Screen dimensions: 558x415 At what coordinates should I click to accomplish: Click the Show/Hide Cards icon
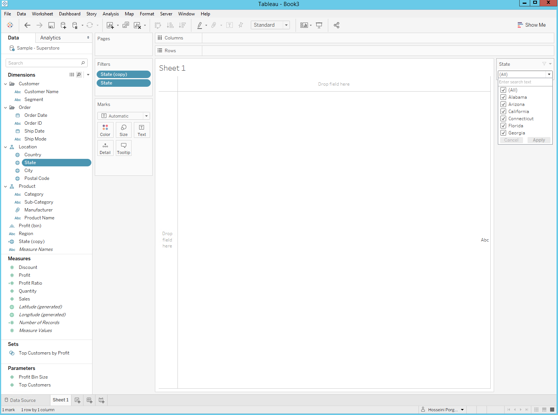(304, 25)
